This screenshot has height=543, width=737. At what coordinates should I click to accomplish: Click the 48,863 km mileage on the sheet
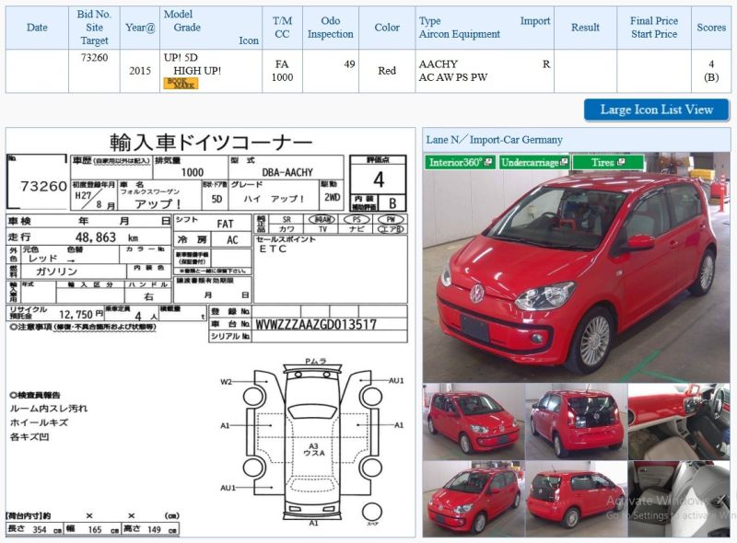tap(107, 237)
